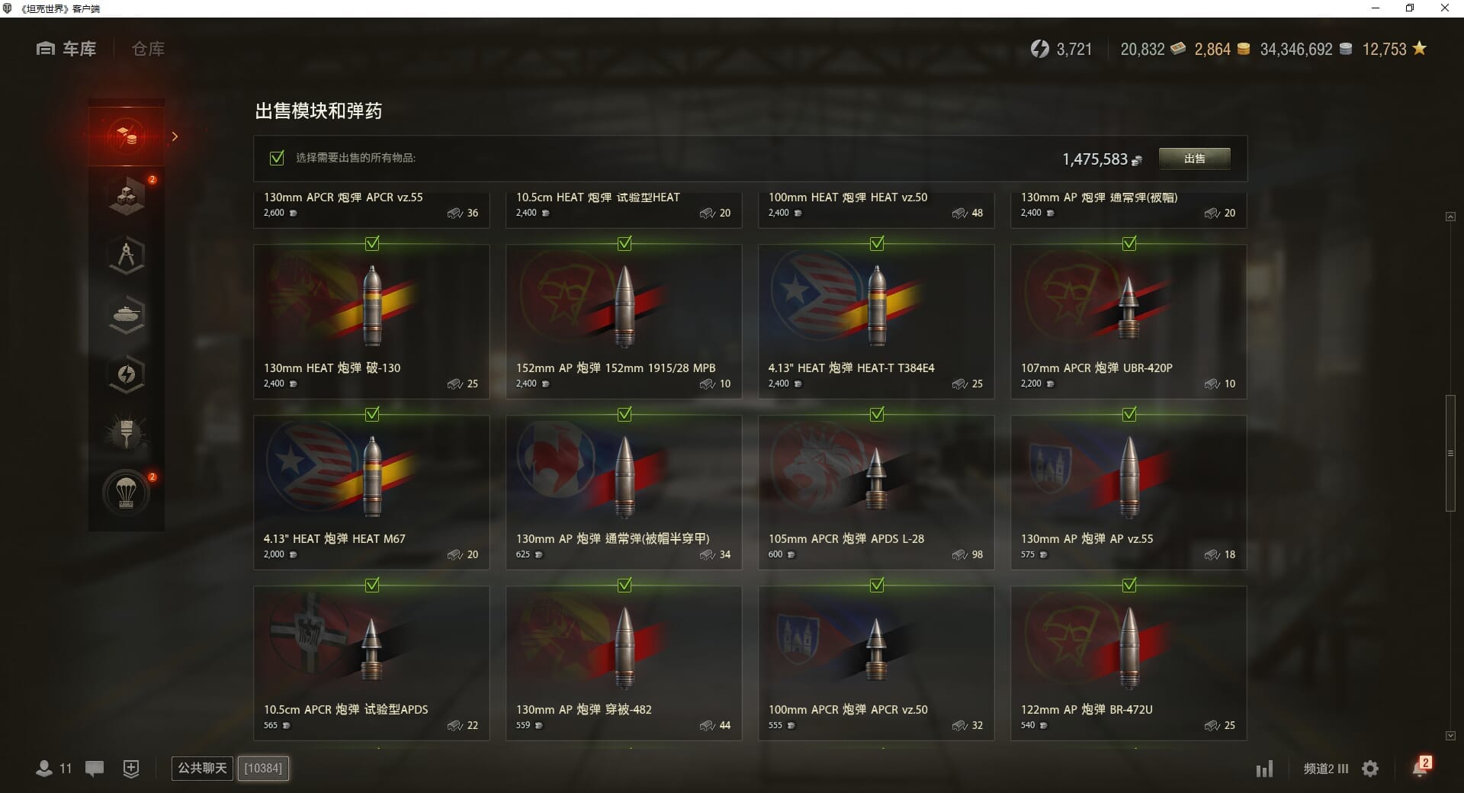Open the 公共聊天 public chat button
The width and height of the screenshot is (1464, 793).
point(202,768)
